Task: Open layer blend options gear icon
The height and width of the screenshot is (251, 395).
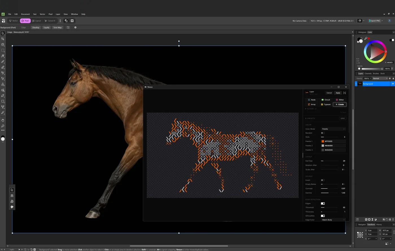Action: click(x=390, y=78)
